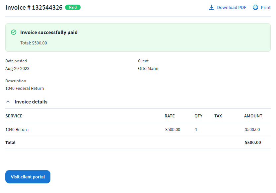
Task: Click the Download PDF link text
Action: [x=232, y=7]
